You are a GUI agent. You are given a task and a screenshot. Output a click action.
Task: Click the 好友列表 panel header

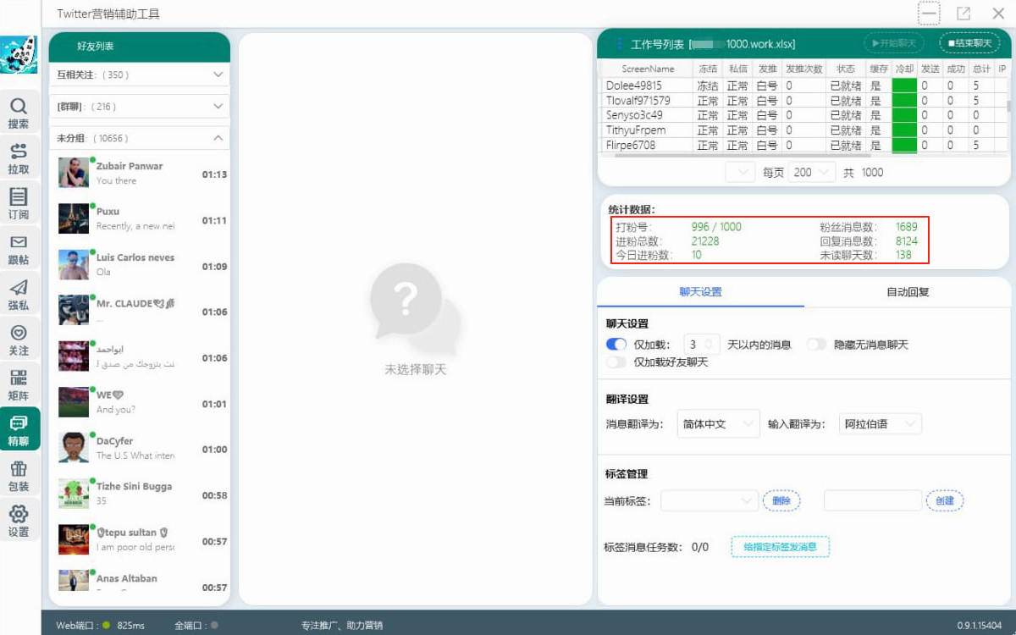[x=140, y=47]
